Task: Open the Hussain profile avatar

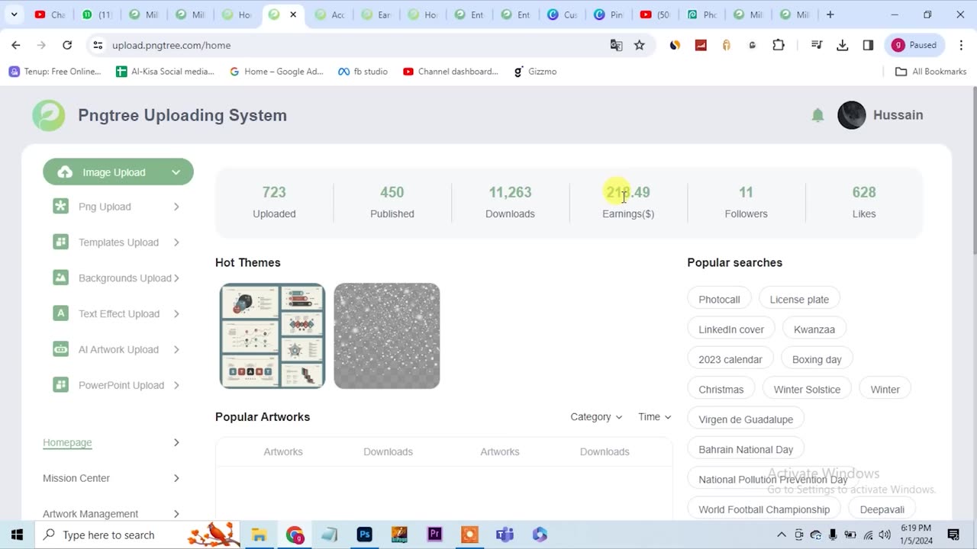Action: tap(852, 115)
